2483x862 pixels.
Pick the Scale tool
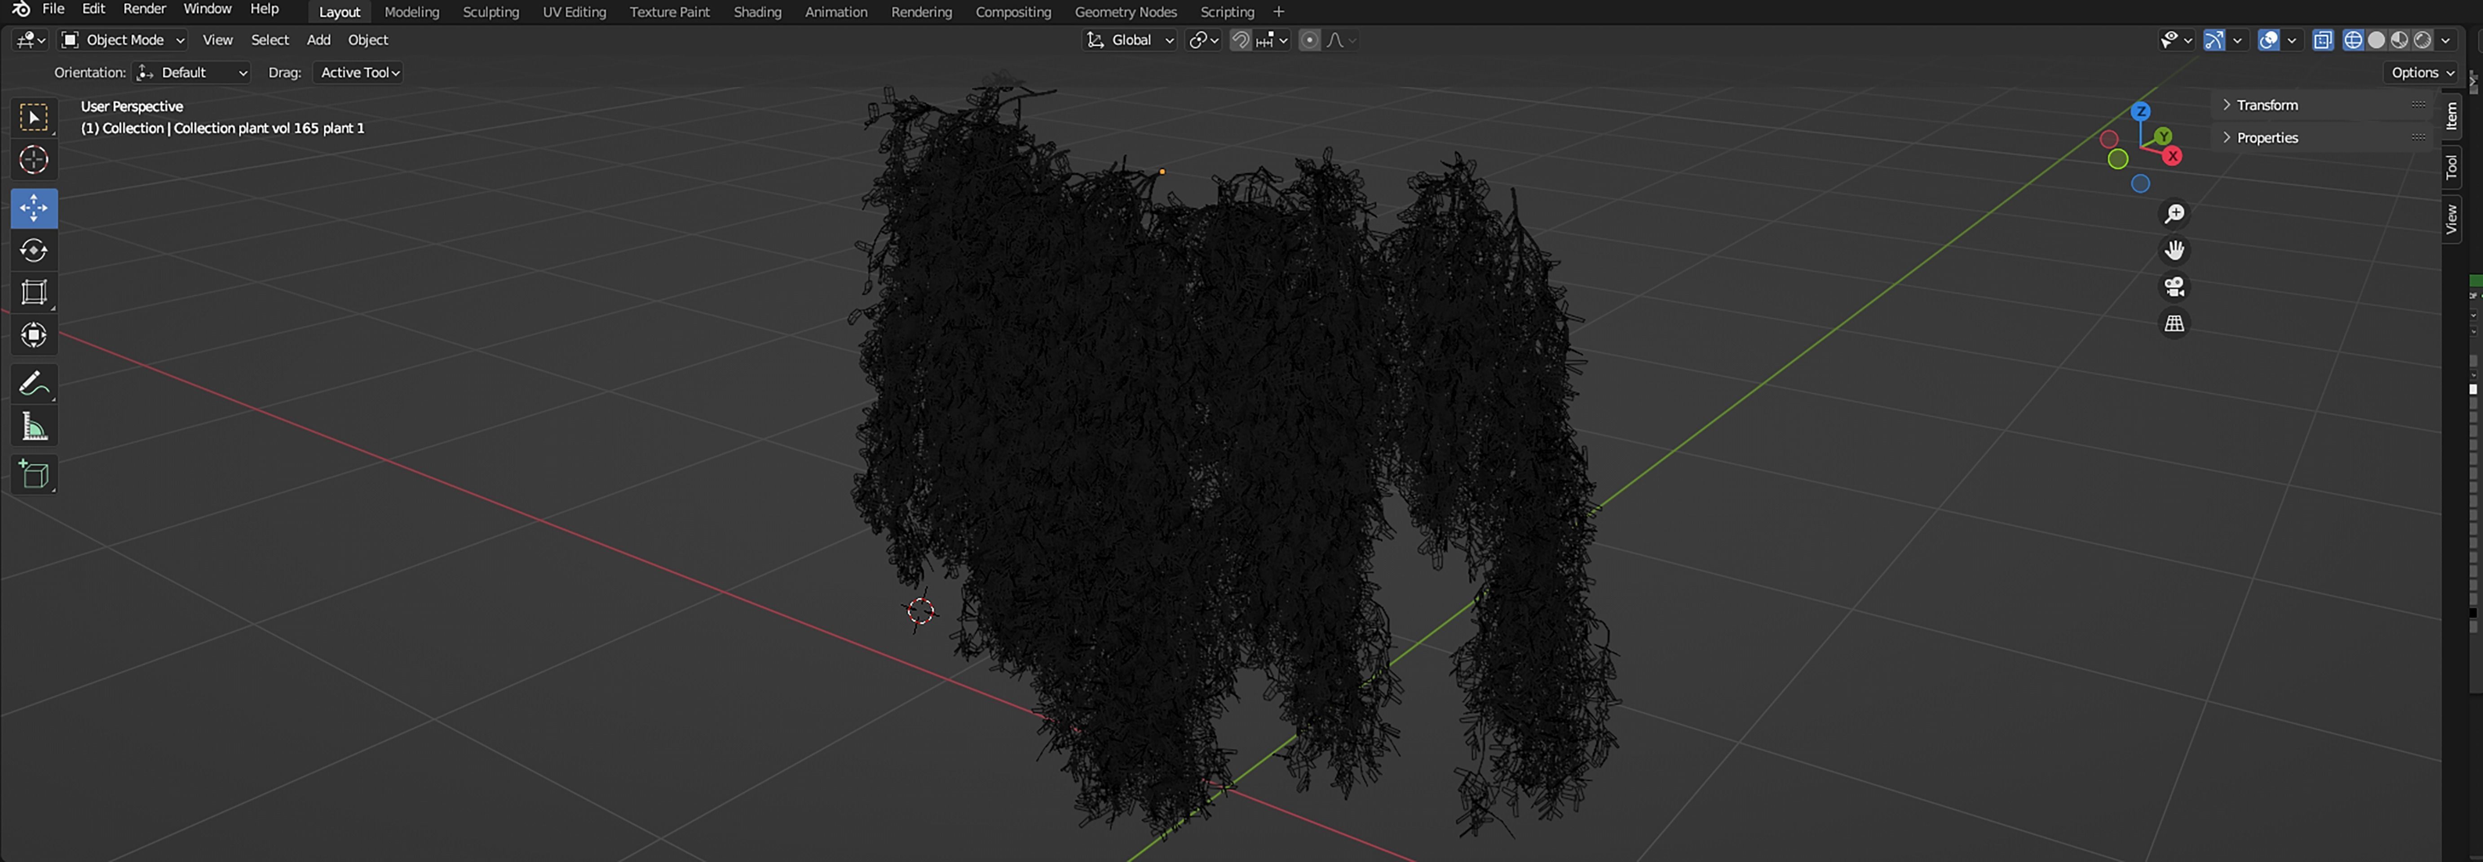tap(34, 293)
